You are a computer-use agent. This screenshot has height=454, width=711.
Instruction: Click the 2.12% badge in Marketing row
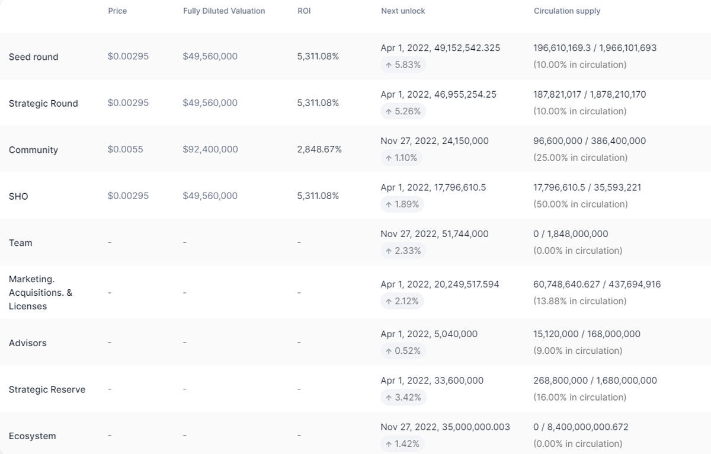pyautogui.click(x=402, y=301)
